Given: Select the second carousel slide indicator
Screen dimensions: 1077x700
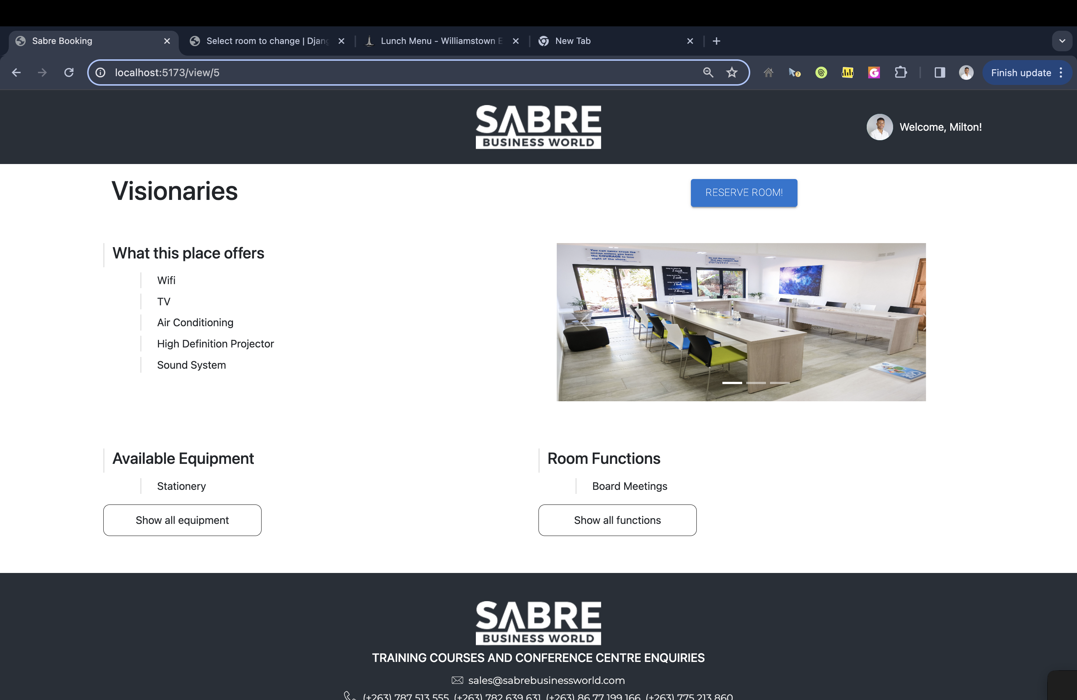Looking at the screenshot, I should click(756, 383).
